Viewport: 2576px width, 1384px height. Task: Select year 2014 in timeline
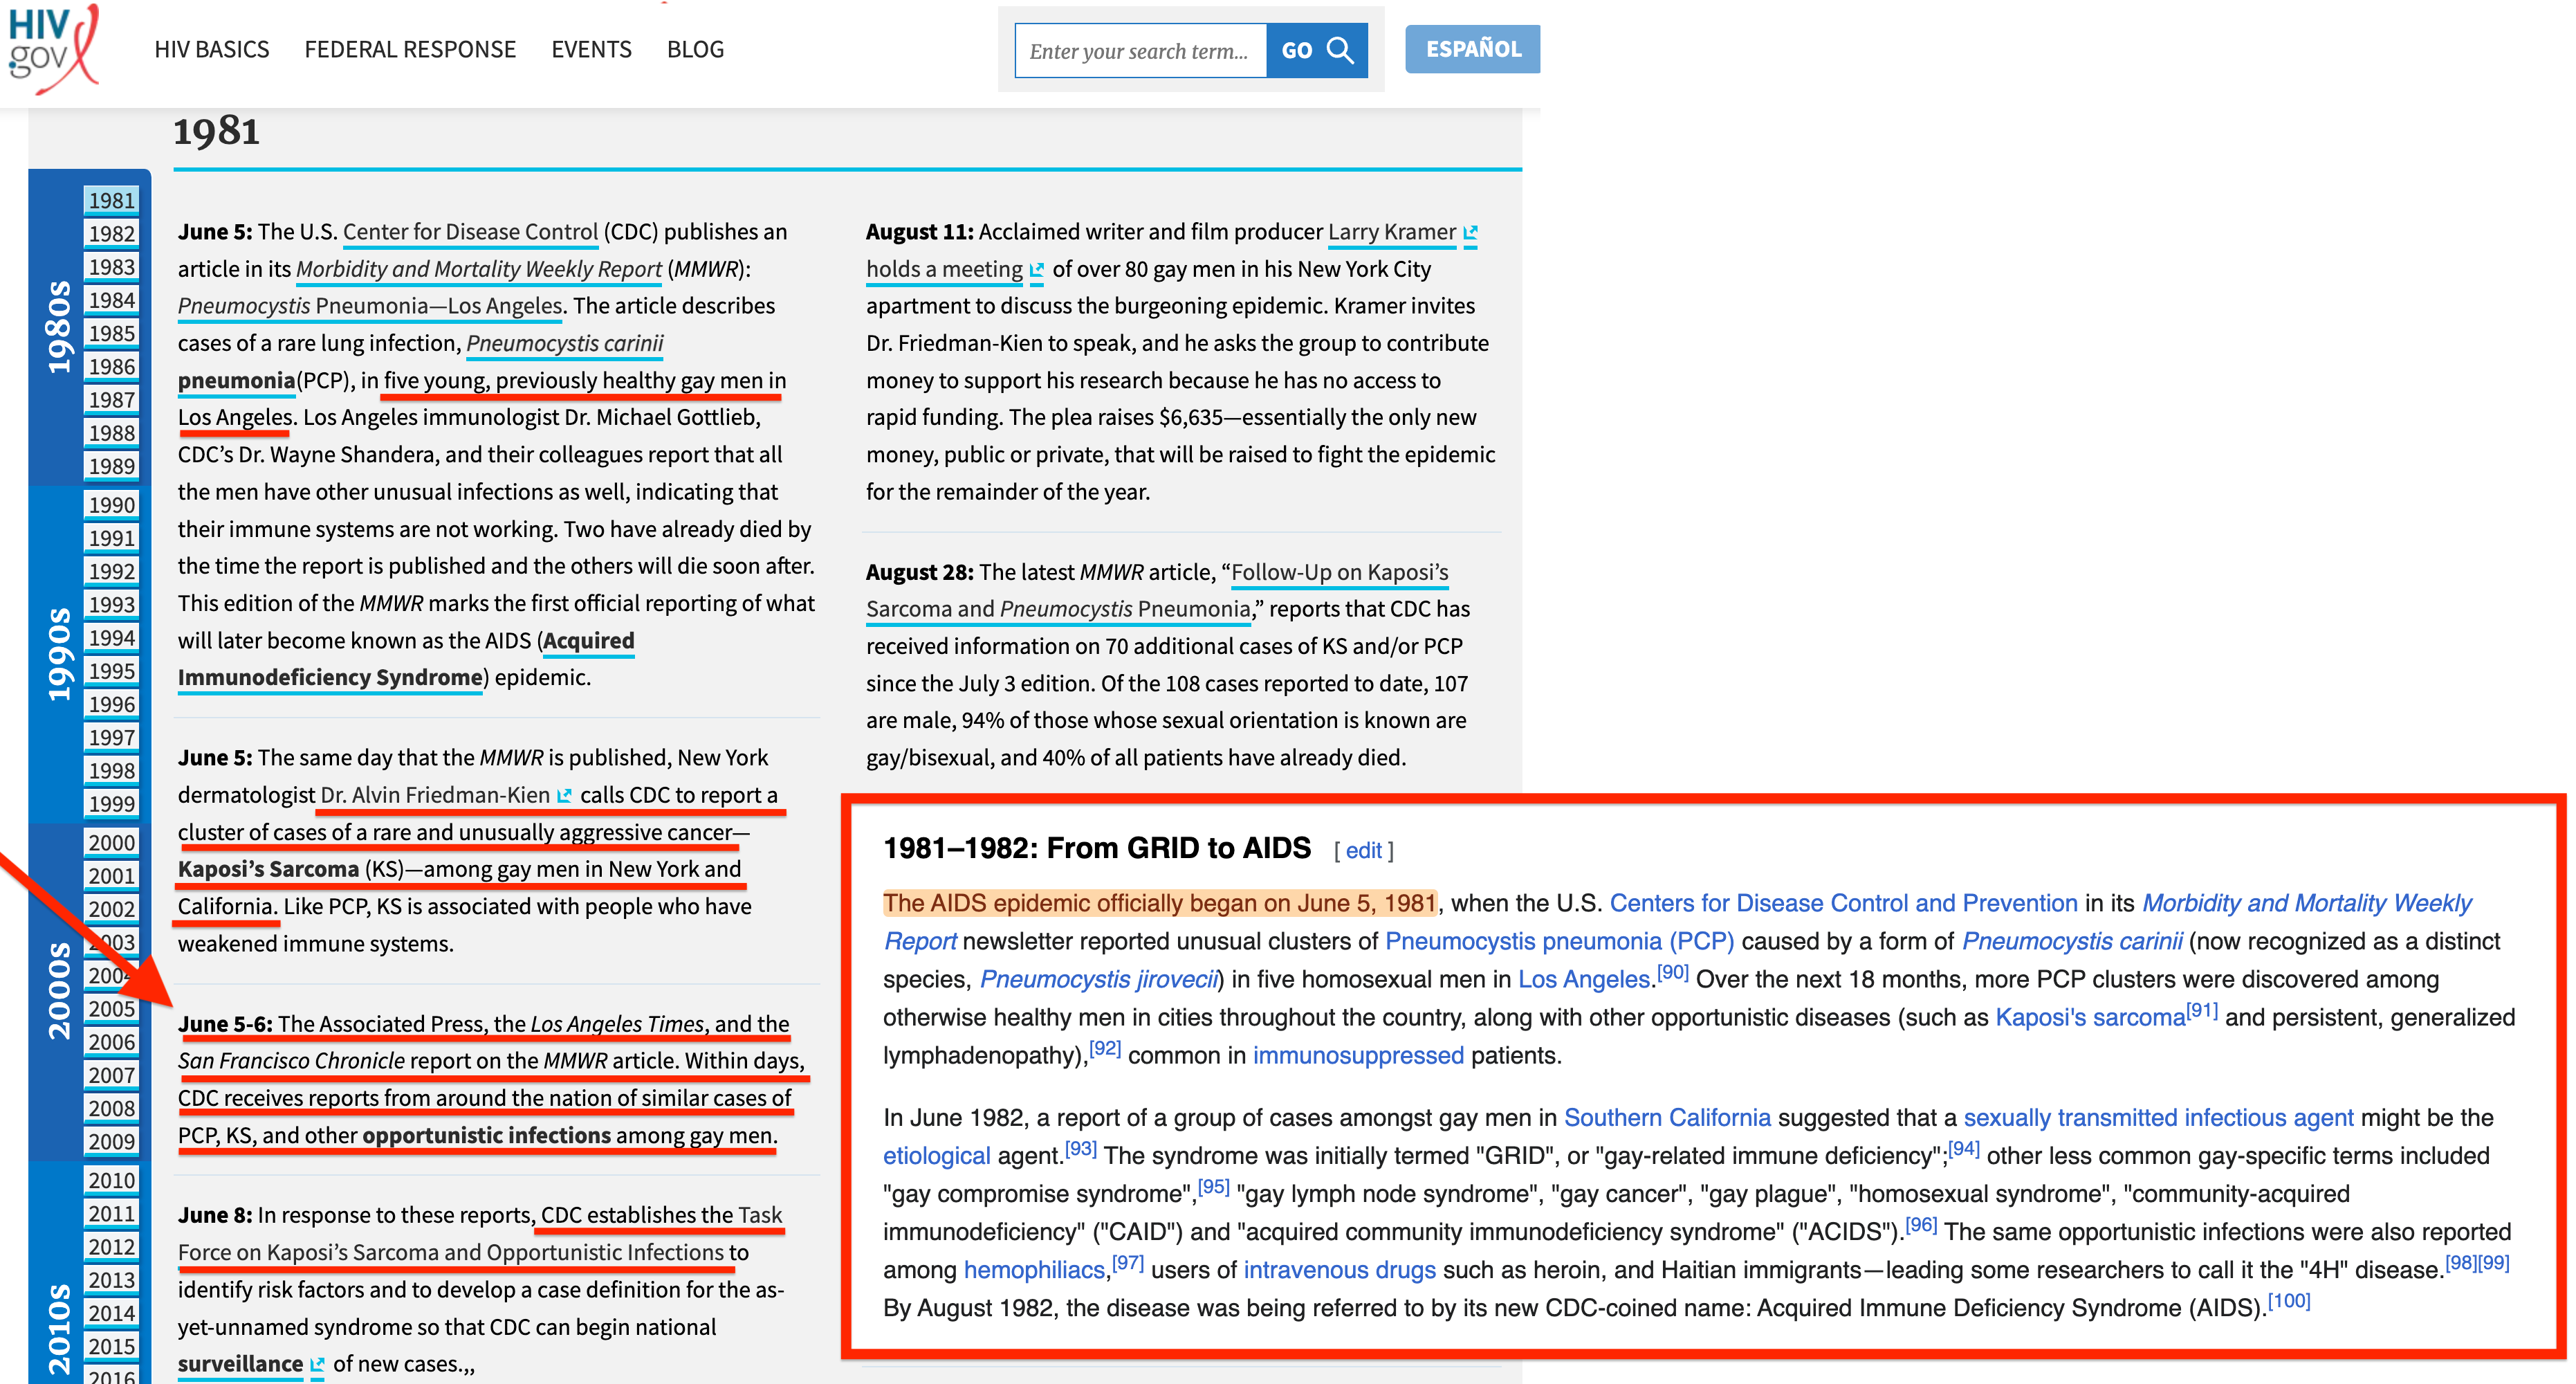(x=111, y=1313)
